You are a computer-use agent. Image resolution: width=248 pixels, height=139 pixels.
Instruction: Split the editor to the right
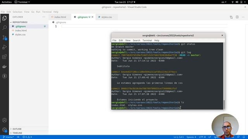click(237, 17)
